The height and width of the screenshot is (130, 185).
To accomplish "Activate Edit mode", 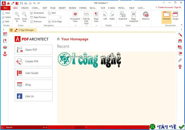I will [6, 21].
